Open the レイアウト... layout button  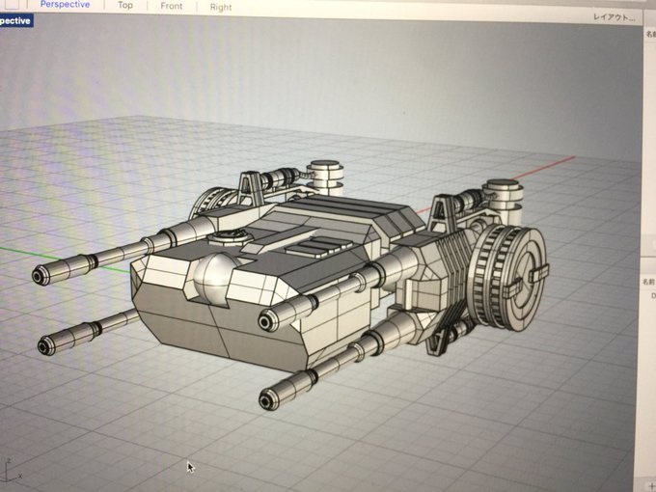(x=614, y=17)
